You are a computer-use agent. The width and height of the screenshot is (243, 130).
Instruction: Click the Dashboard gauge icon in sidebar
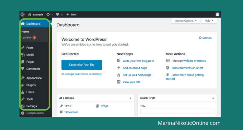23,24
